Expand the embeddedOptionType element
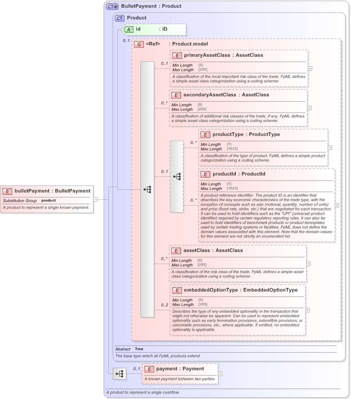 point(307,310)
